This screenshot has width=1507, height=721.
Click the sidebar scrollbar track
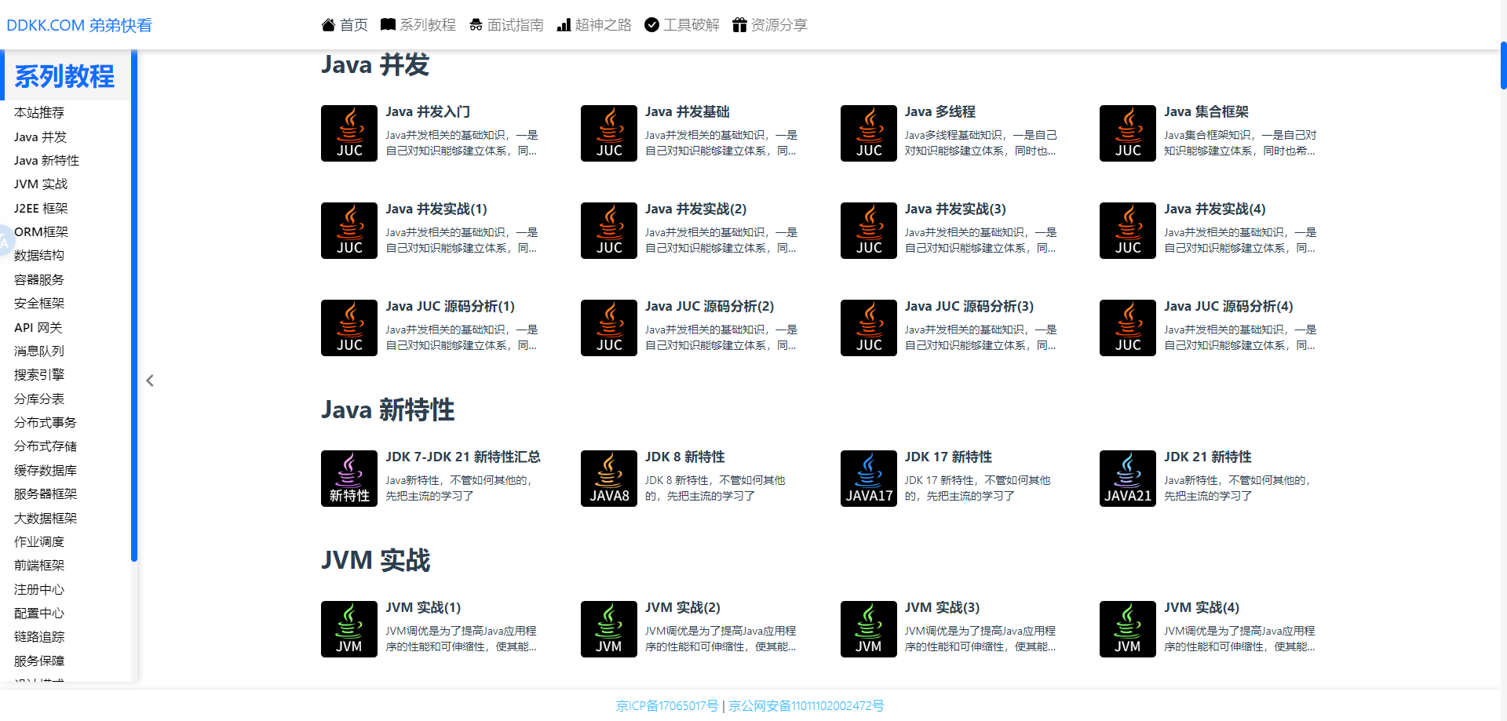point(135,314)
